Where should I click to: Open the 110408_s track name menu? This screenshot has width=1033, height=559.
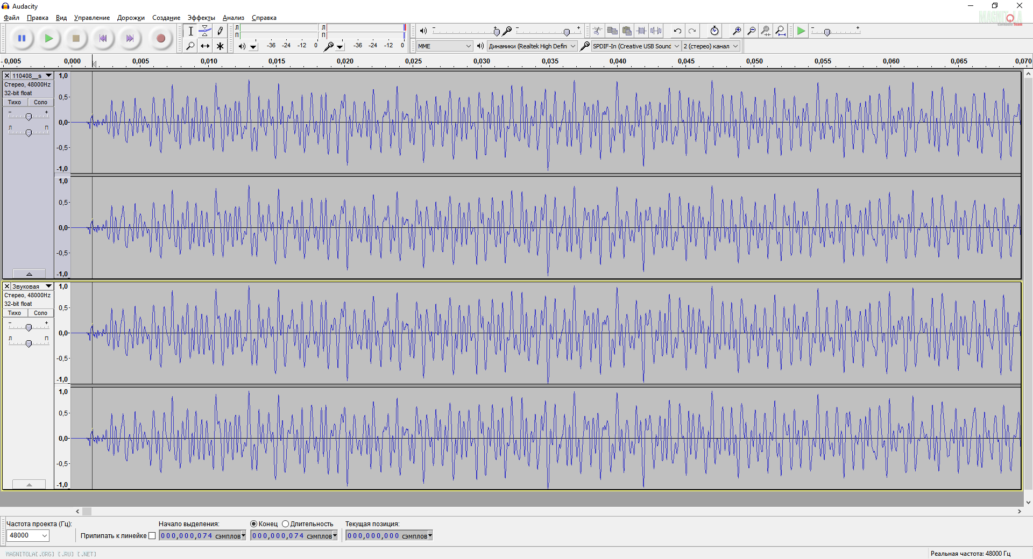click(x=32, y=76)
